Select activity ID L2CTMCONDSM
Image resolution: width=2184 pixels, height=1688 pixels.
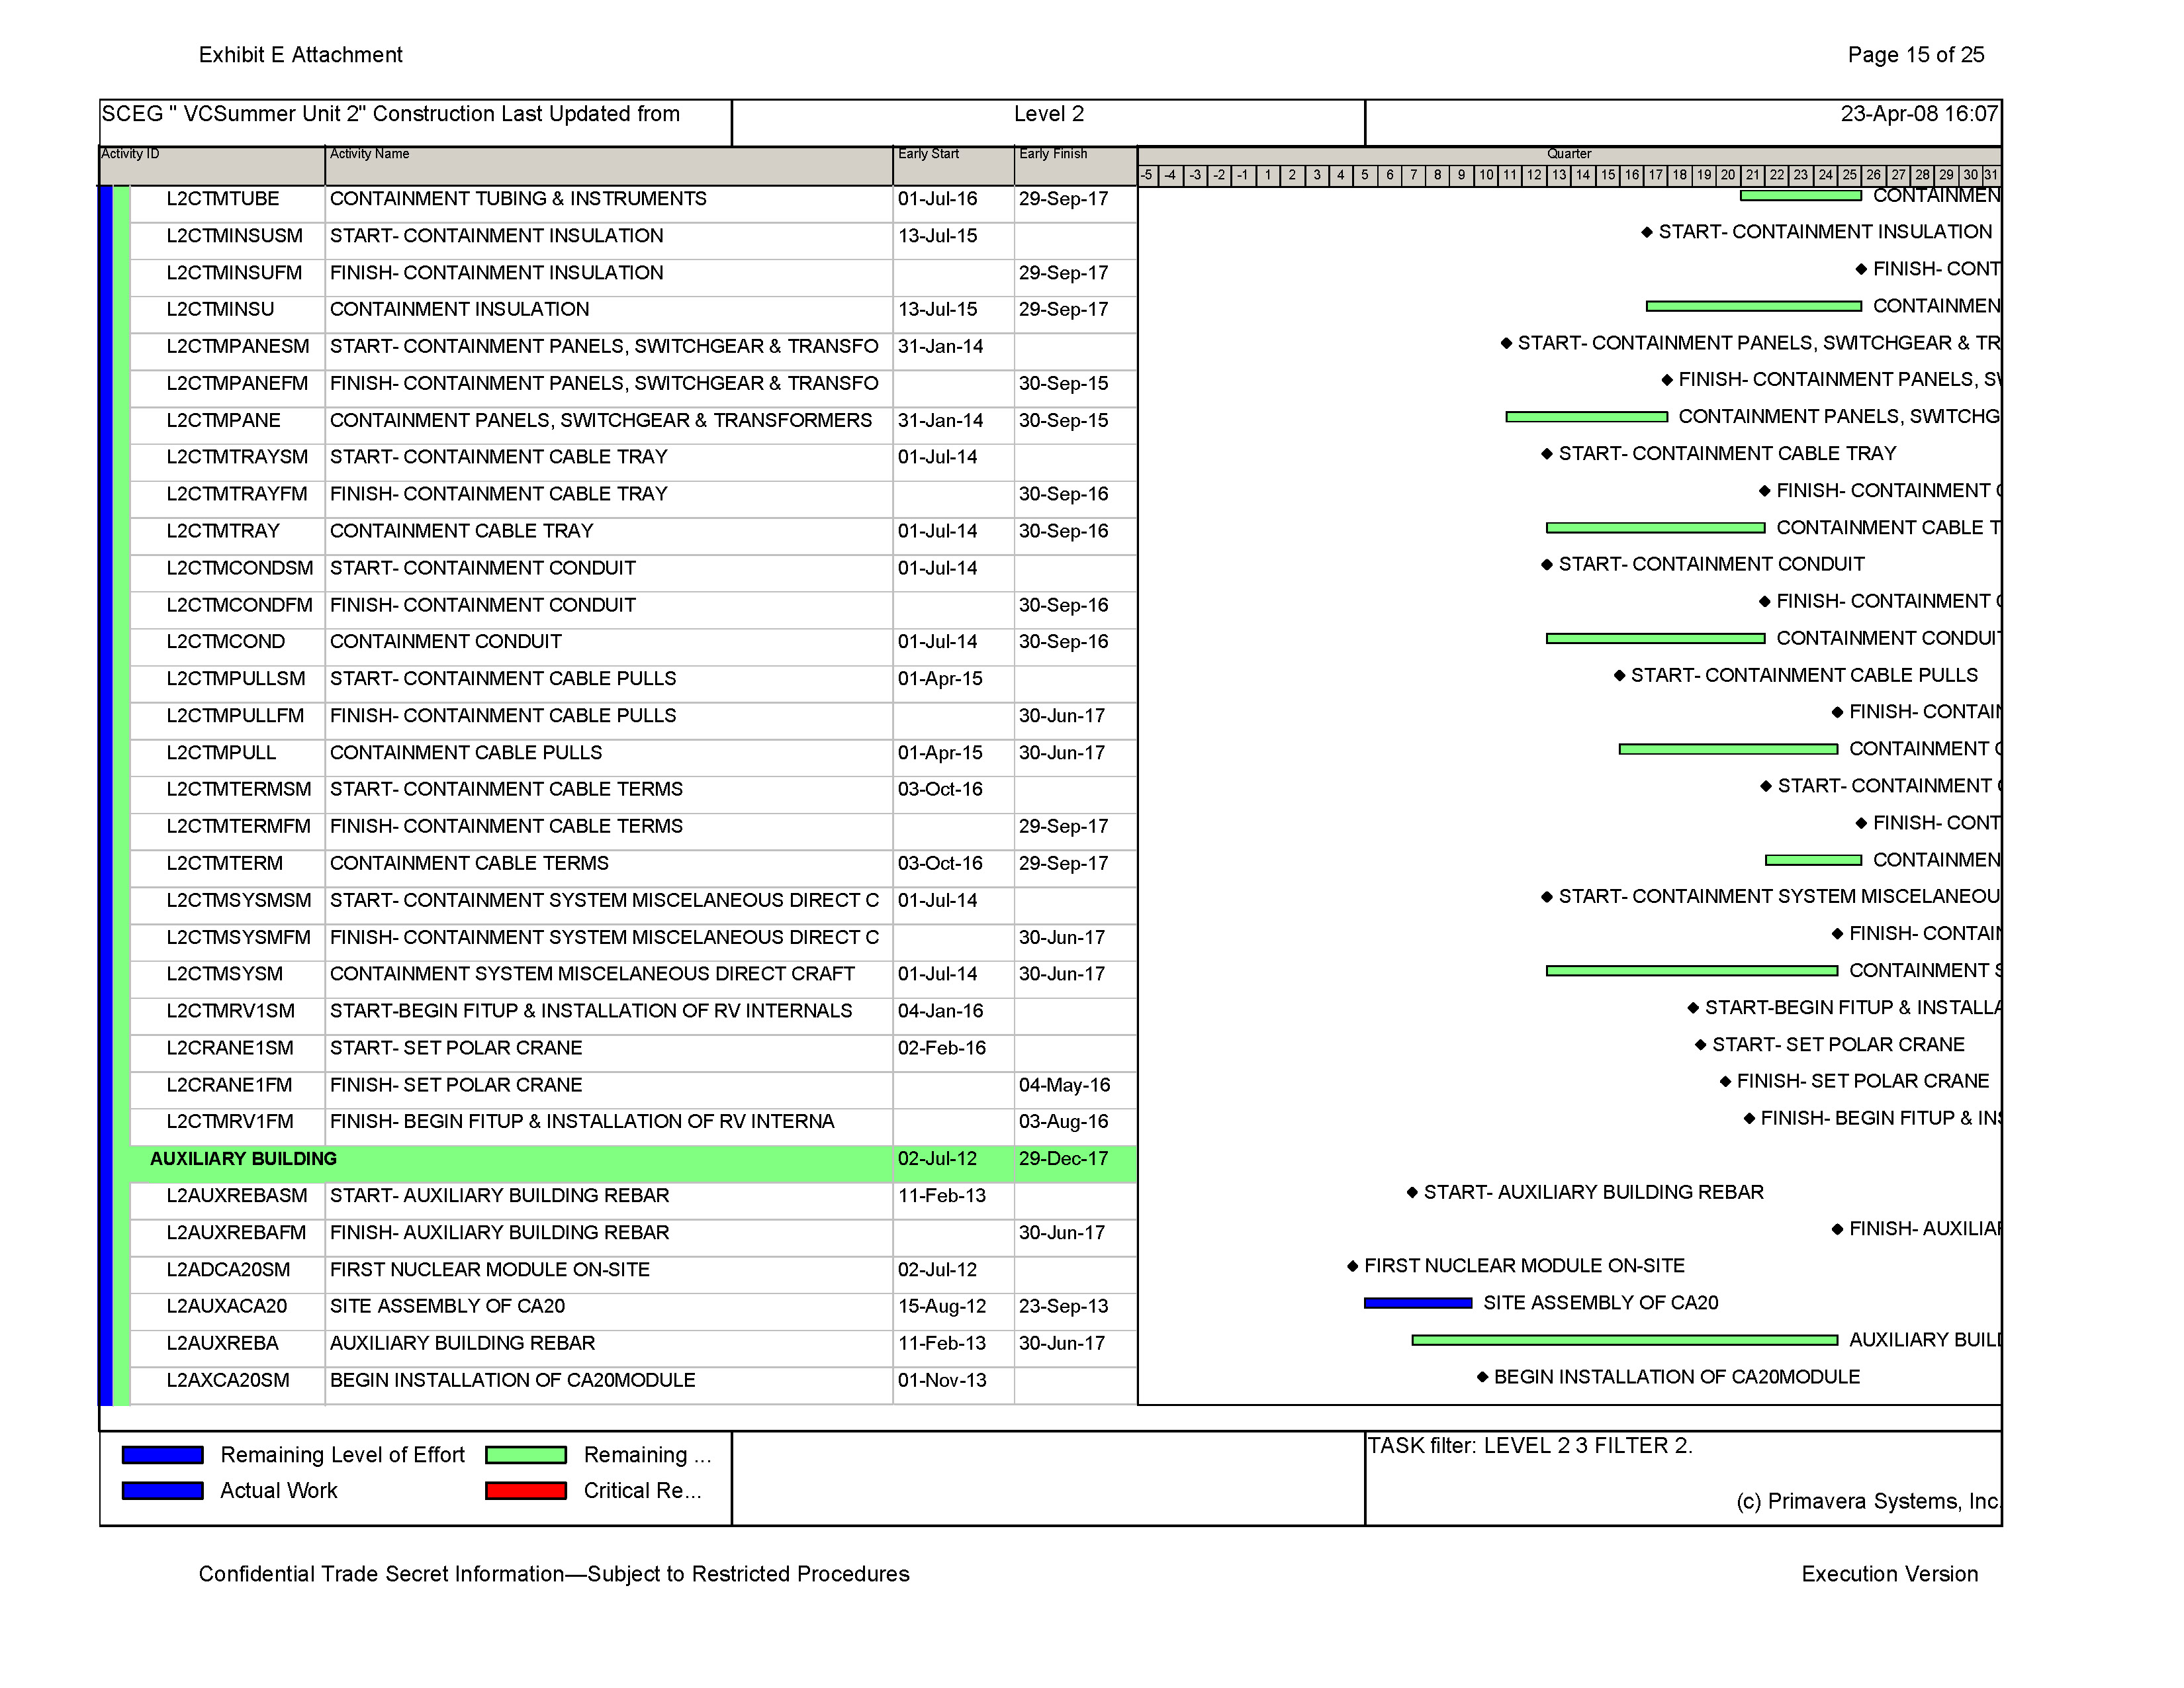(x=240, y=568)
